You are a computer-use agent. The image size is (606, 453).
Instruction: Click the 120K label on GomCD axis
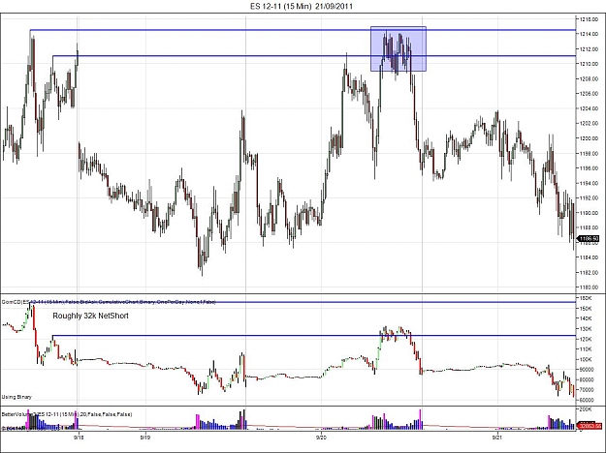(x=586, y=339)
